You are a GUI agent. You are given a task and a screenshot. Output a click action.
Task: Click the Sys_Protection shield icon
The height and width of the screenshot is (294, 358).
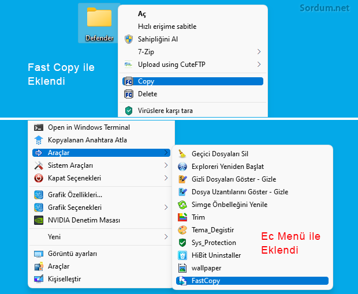pos(182,243)
